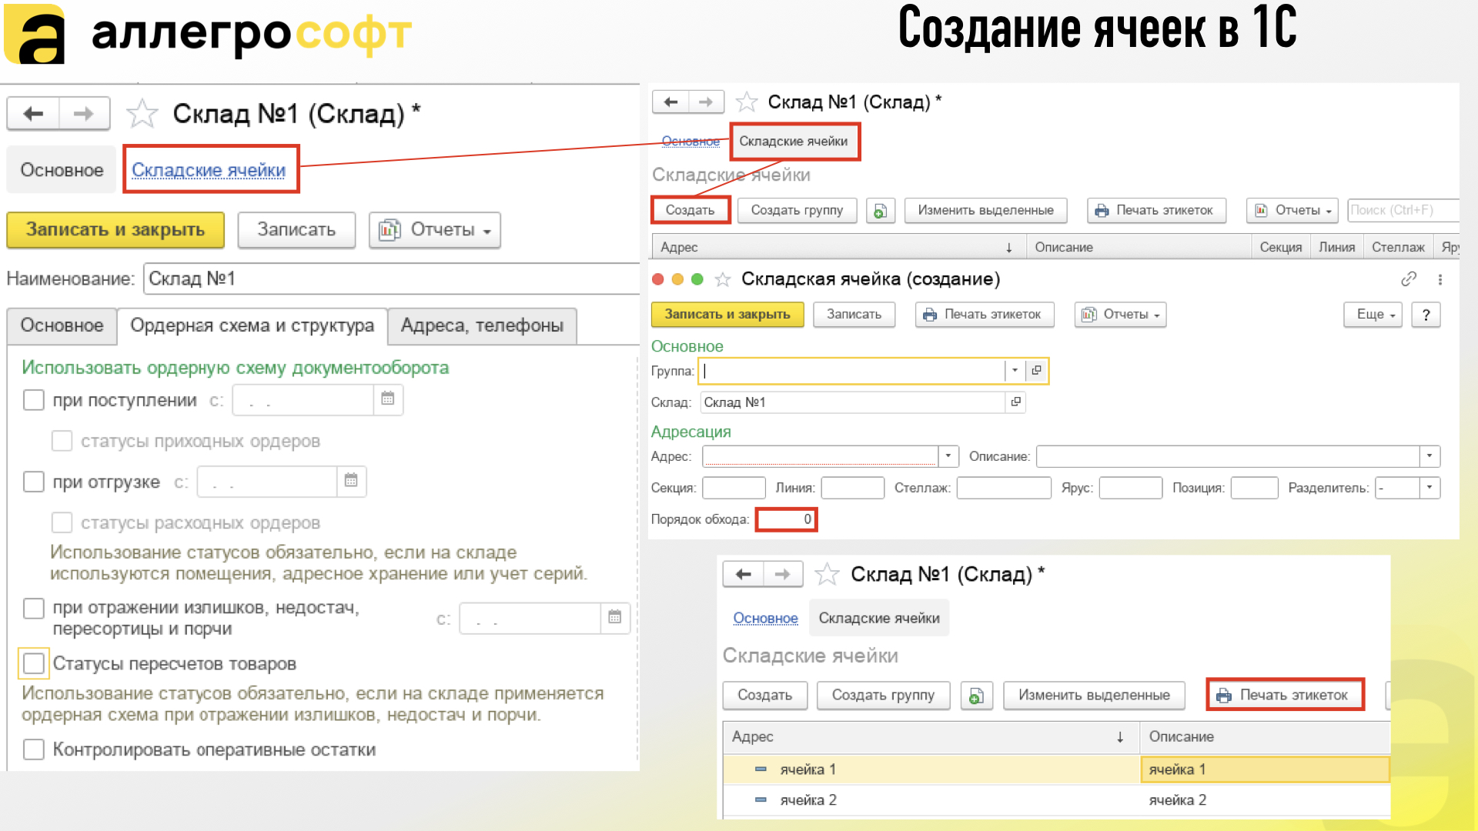The image size is (1478, 831).
Task: Expand the Описание field dropdown arrow
Action: point(1430,456)
